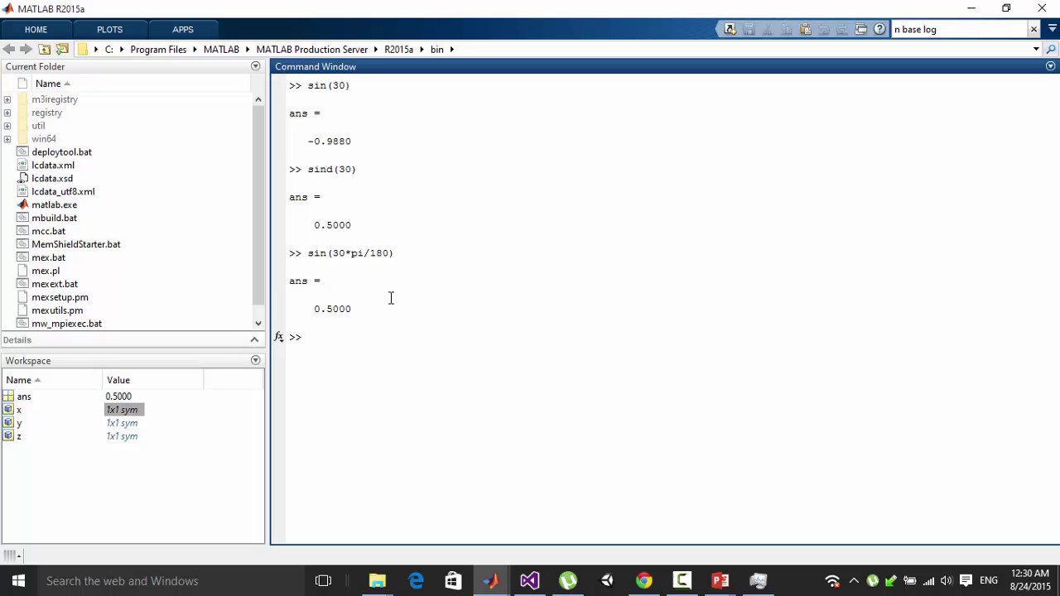
Task: Click the fx function browser icon
Action: (278, 337)
